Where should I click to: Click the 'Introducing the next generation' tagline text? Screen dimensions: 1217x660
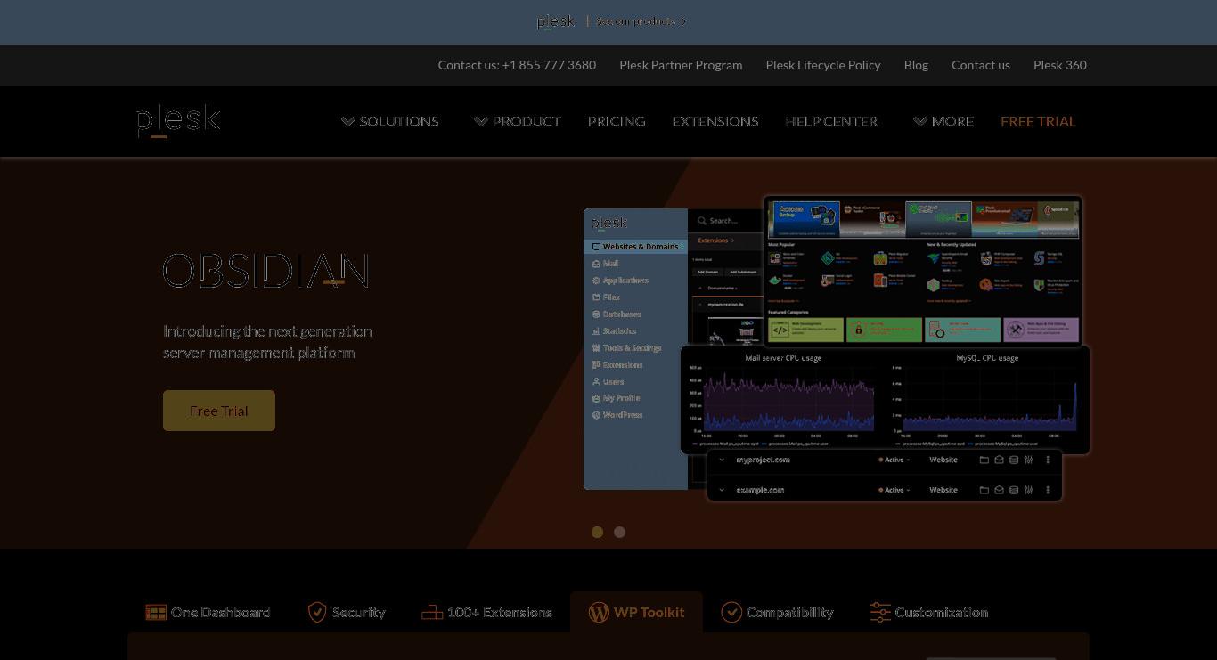[x=267, y=342]
